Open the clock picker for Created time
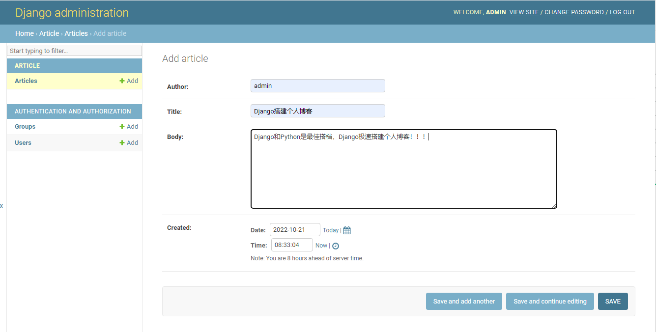This screenshot has height=332, width=656. (336, 245)
